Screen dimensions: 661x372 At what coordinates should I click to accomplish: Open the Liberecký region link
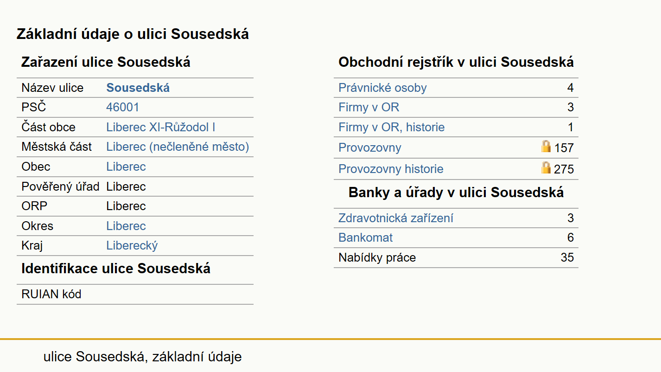coord(132,246)
